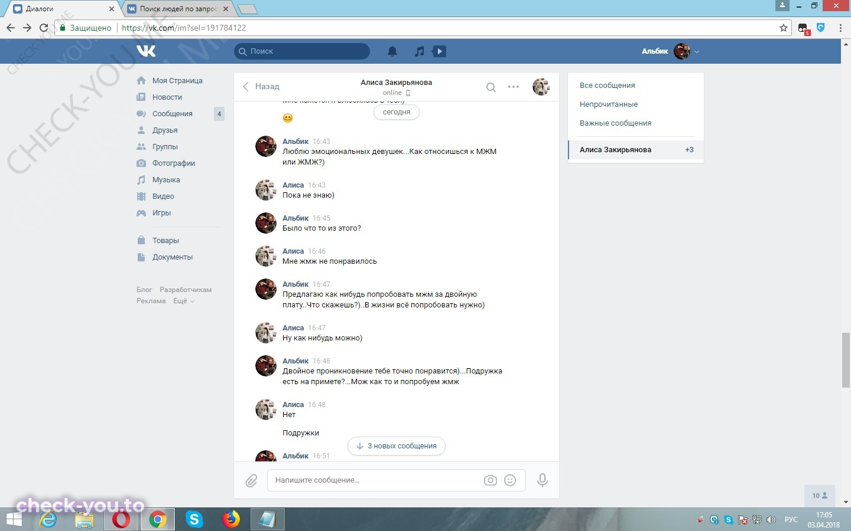Select Важные сообщения filter
Viewport: 851px width, 531px height.
pyautogui.click(x=615, y=123)
